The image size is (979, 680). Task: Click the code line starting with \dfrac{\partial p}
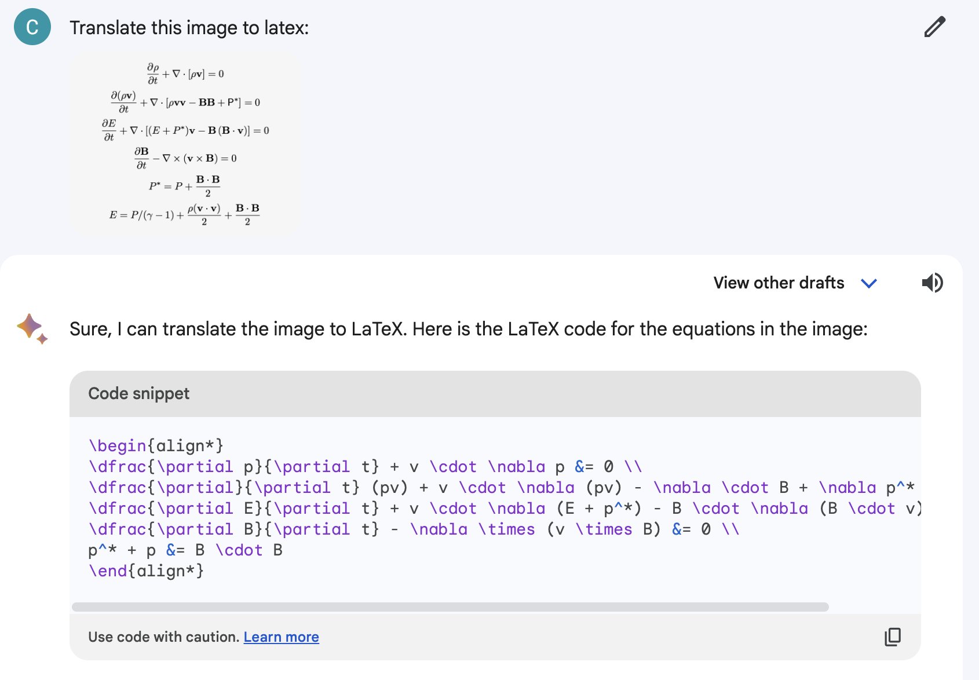(365, 466)
